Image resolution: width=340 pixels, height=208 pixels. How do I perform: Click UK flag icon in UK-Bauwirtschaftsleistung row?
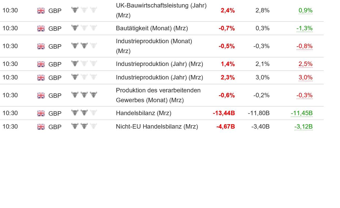pyautogui.click(x=41, y=11)
